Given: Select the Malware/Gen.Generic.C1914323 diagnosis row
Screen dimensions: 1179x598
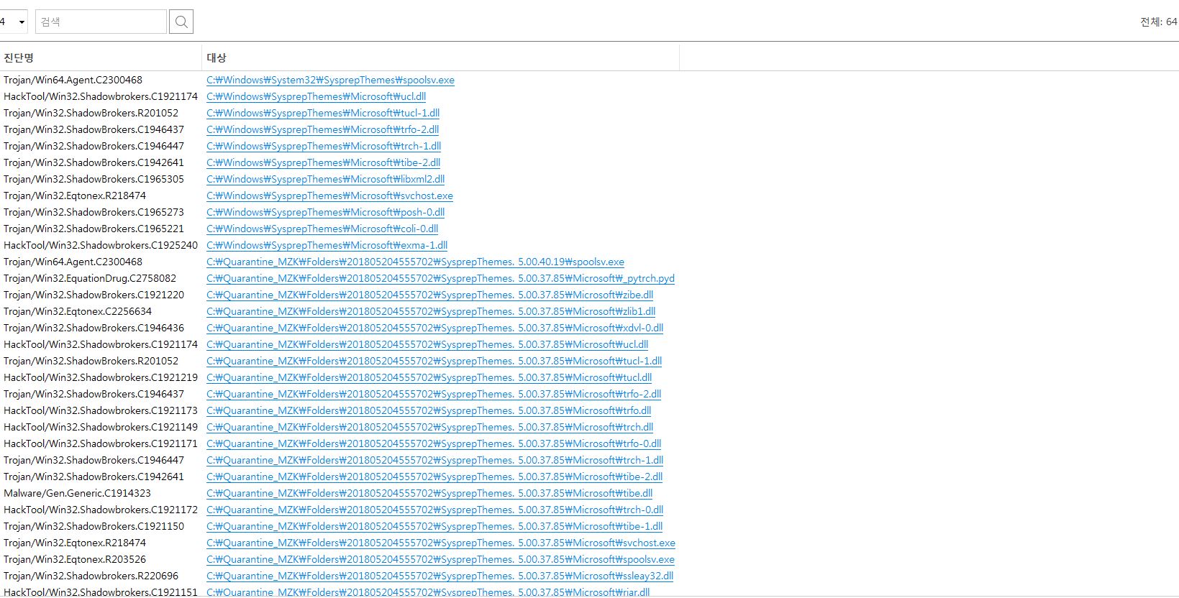Looking at the screenshot, I should pos(77,493).
